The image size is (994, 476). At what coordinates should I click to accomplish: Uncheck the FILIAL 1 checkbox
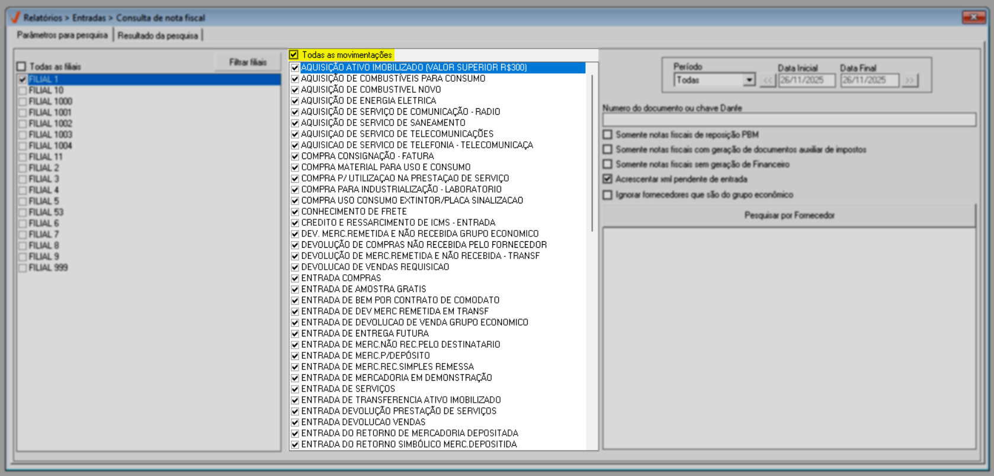(23, 79)
